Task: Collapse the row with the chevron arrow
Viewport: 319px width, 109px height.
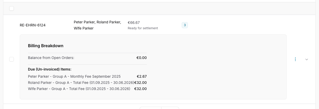Action: click(x=307, y=60)
